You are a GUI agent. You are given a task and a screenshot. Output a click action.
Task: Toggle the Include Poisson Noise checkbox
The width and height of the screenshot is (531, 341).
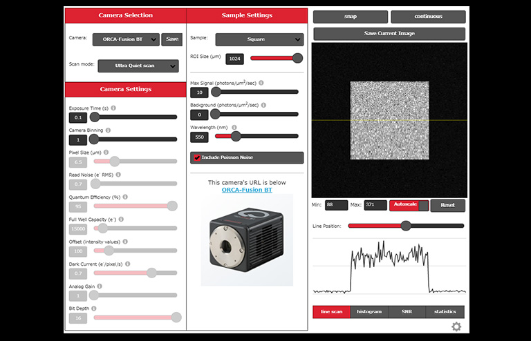coord(197,157)
